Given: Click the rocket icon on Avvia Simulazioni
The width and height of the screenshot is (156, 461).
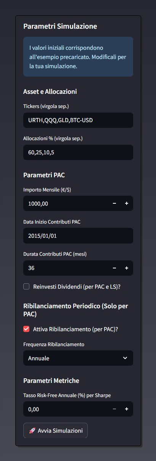Looking at the screenshot, I should pyautogui.click(x=32, y=431).
